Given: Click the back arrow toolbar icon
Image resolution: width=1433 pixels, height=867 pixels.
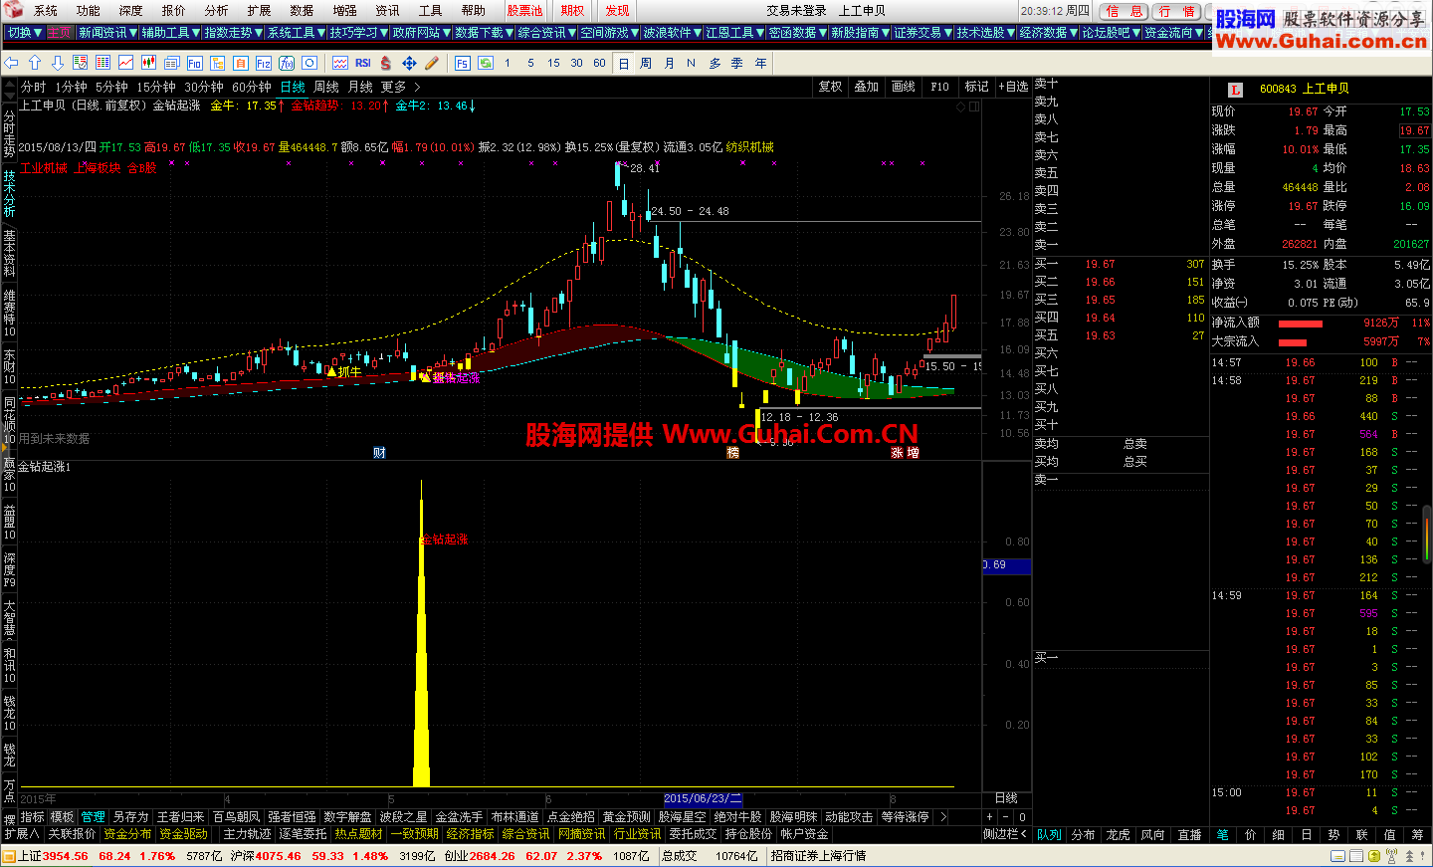Looking at the screenshot, I should click(x=12, y=63).
